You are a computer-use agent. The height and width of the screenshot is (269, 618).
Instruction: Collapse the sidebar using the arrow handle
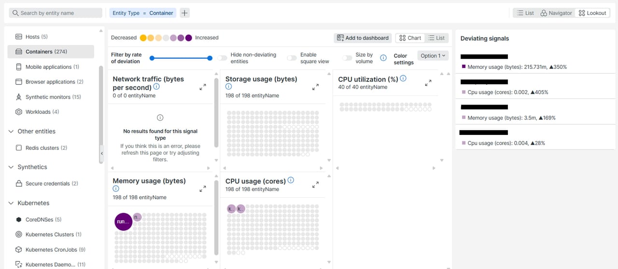[101, 153]
